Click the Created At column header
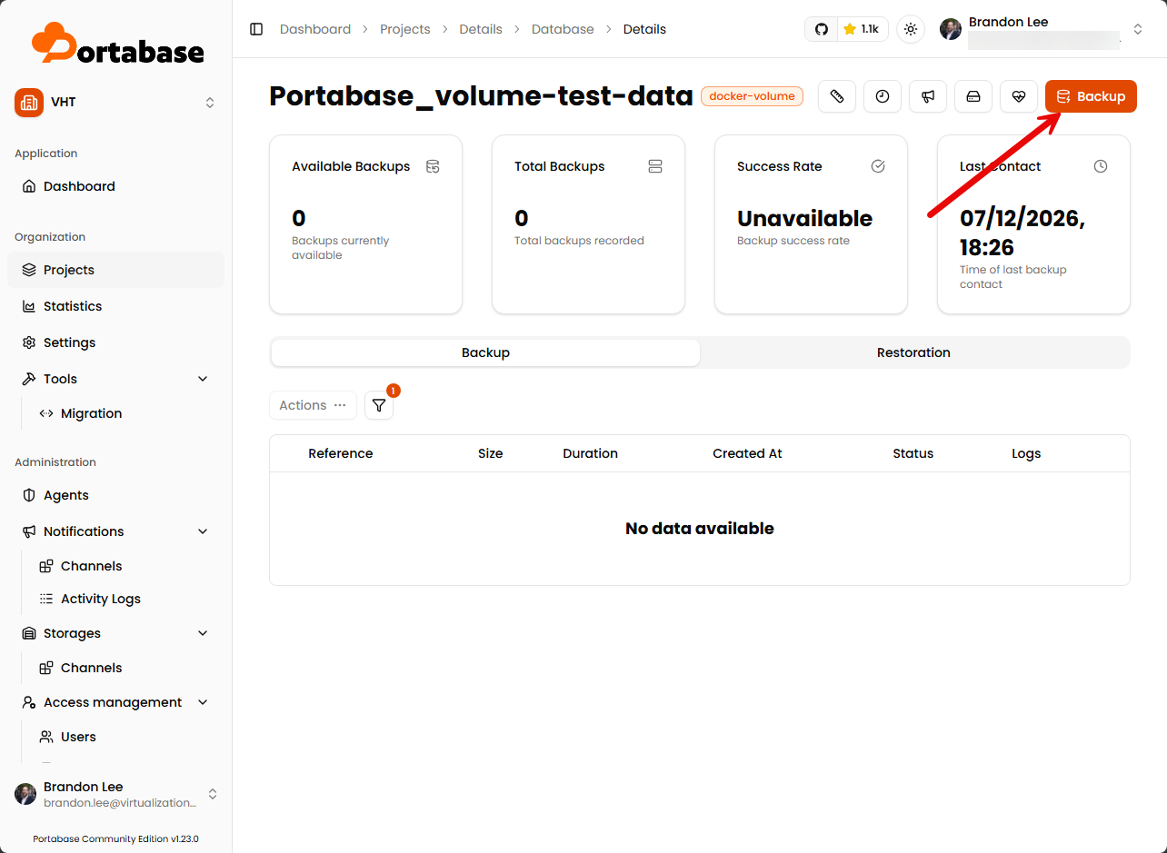The width and height of the screenshot is (1167, 853). (747, 453)
